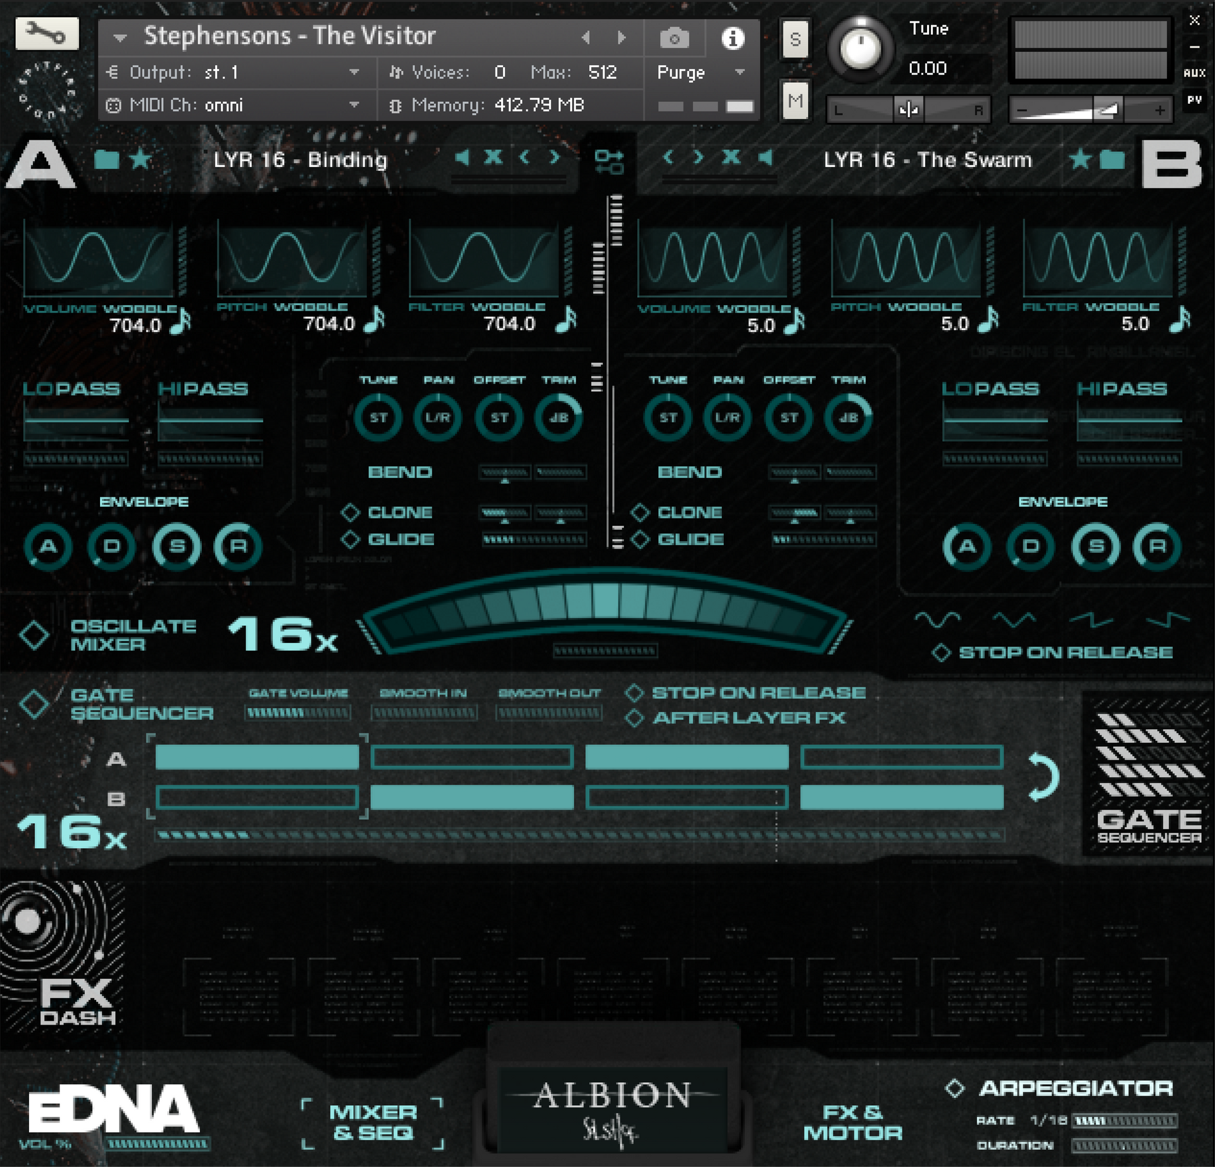The width and height of the screenshot is (1215, 1167).
Task: Click the A/B layer swap icon
Action: [x=609, y=161]
